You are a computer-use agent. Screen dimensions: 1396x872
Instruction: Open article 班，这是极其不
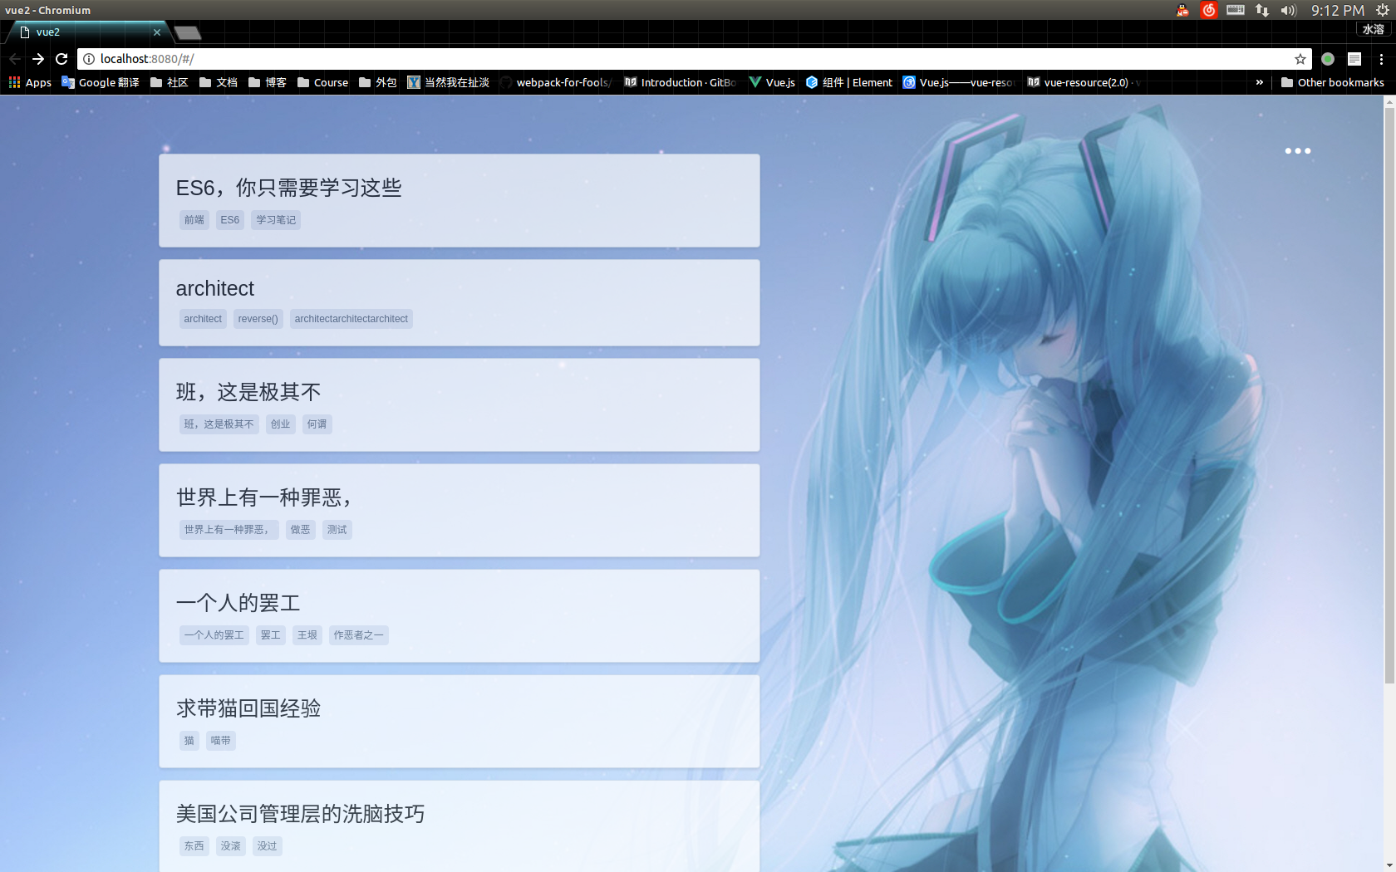(x=248, y=392)
